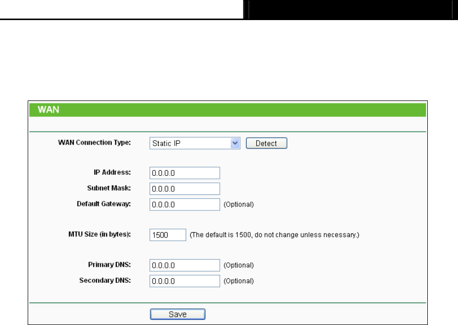Click the 'WAN Connection Type:' label
Screen dimensions: 458x325
click(94, 143)
